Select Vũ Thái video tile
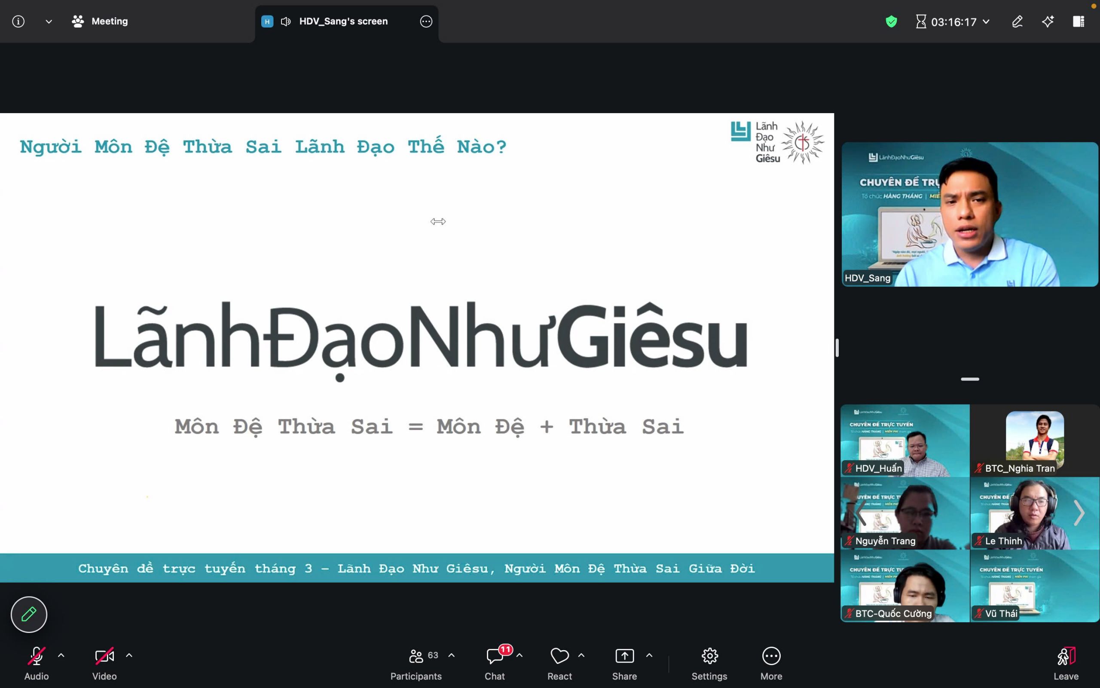Image resolution: width=1100 pixels, height=688 pixels. 1035,586
